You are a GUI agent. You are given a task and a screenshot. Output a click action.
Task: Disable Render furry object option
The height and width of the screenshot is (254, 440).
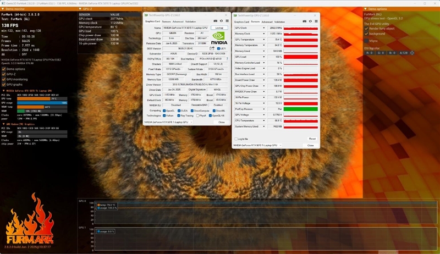tap(366, 29)
